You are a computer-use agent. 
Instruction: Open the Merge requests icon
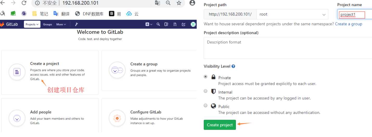coord(175,24)
